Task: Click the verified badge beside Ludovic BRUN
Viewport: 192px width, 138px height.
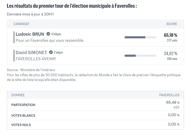Action: 48,34
